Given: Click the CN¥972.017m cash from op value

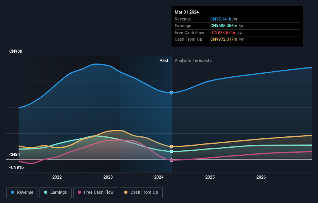Looking at the screenshot, I should 224,40.
